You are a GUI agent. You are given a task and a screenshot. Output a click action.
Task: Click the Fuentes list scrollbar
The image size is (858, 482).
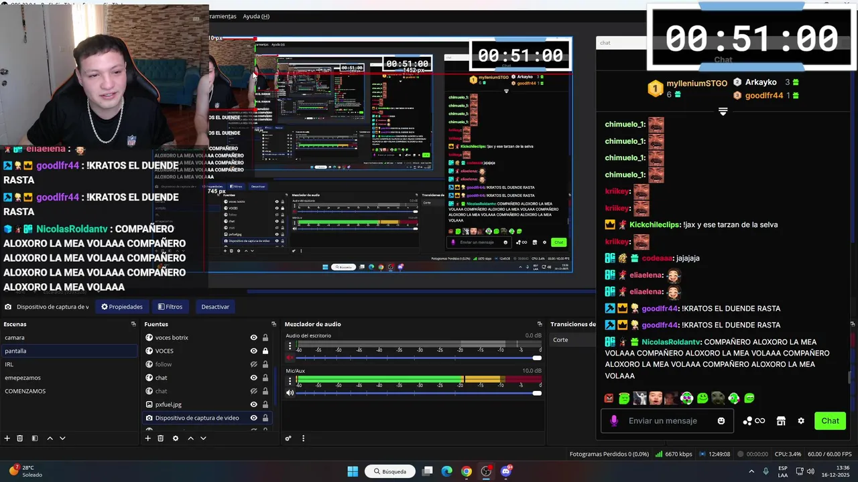point(273,385)
